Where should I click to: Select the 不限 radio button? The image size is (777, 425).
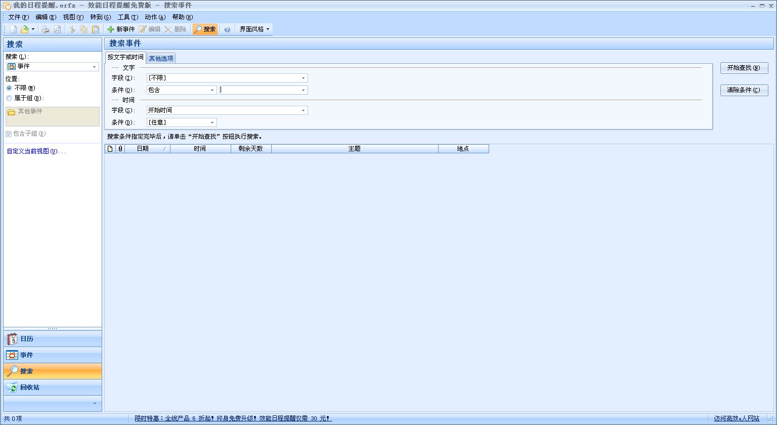click(21, 88)
